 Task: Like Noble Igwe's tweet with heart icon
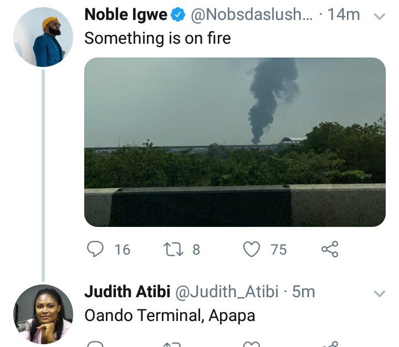pyautogui.click(x=252, y=249)
